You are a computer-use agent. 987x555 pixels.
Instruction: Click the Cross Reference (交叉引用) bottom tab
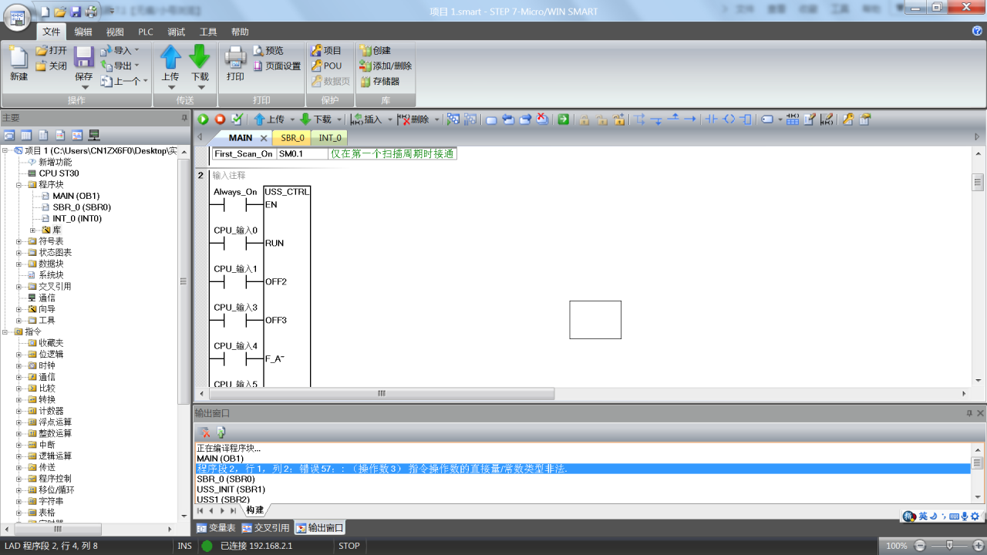point(266,528)
